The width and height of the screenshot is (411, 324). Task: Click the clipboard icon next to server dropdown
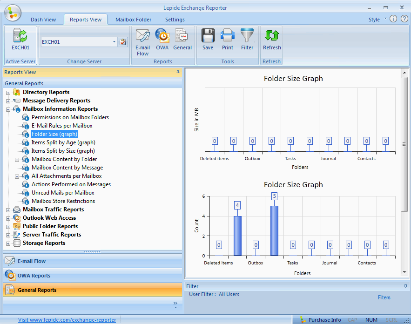pyautogui.click(x=123, y=42)
